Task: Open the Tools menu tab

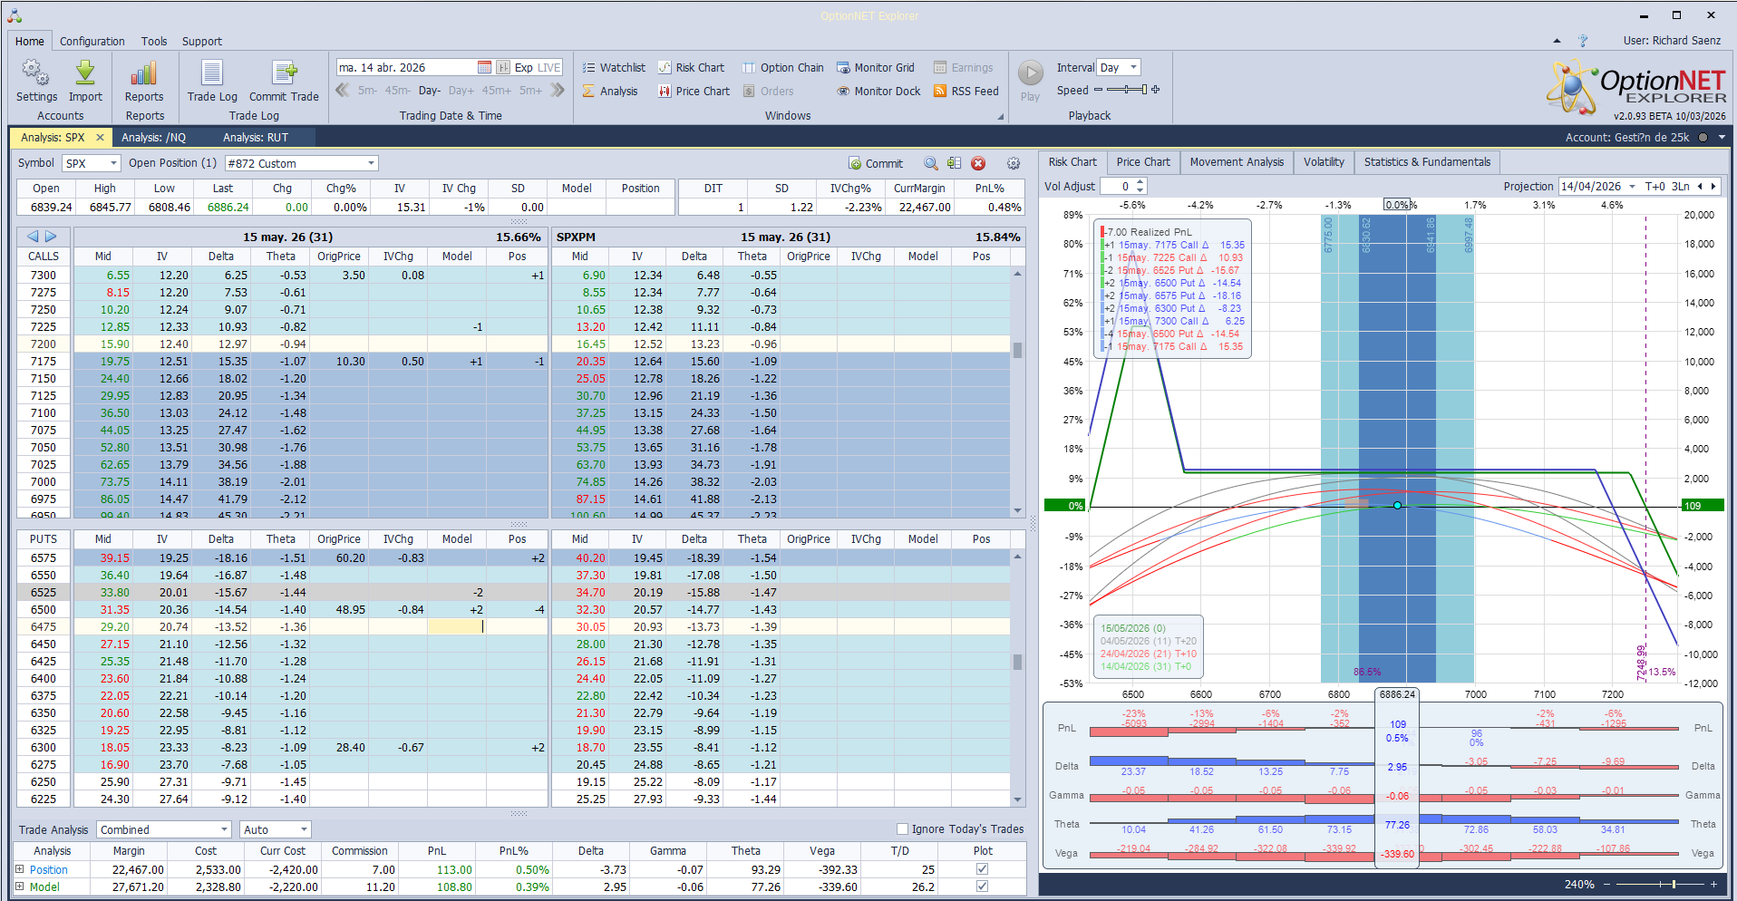Action: click(154, 41)
